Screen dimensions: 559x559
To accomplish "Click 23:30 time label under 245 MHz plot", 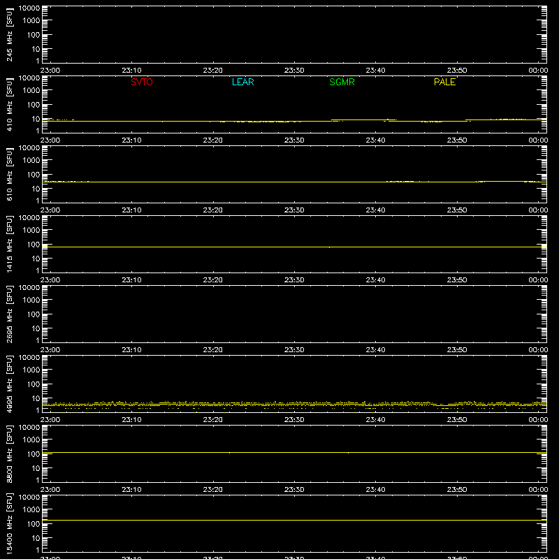I will (294, 71).
